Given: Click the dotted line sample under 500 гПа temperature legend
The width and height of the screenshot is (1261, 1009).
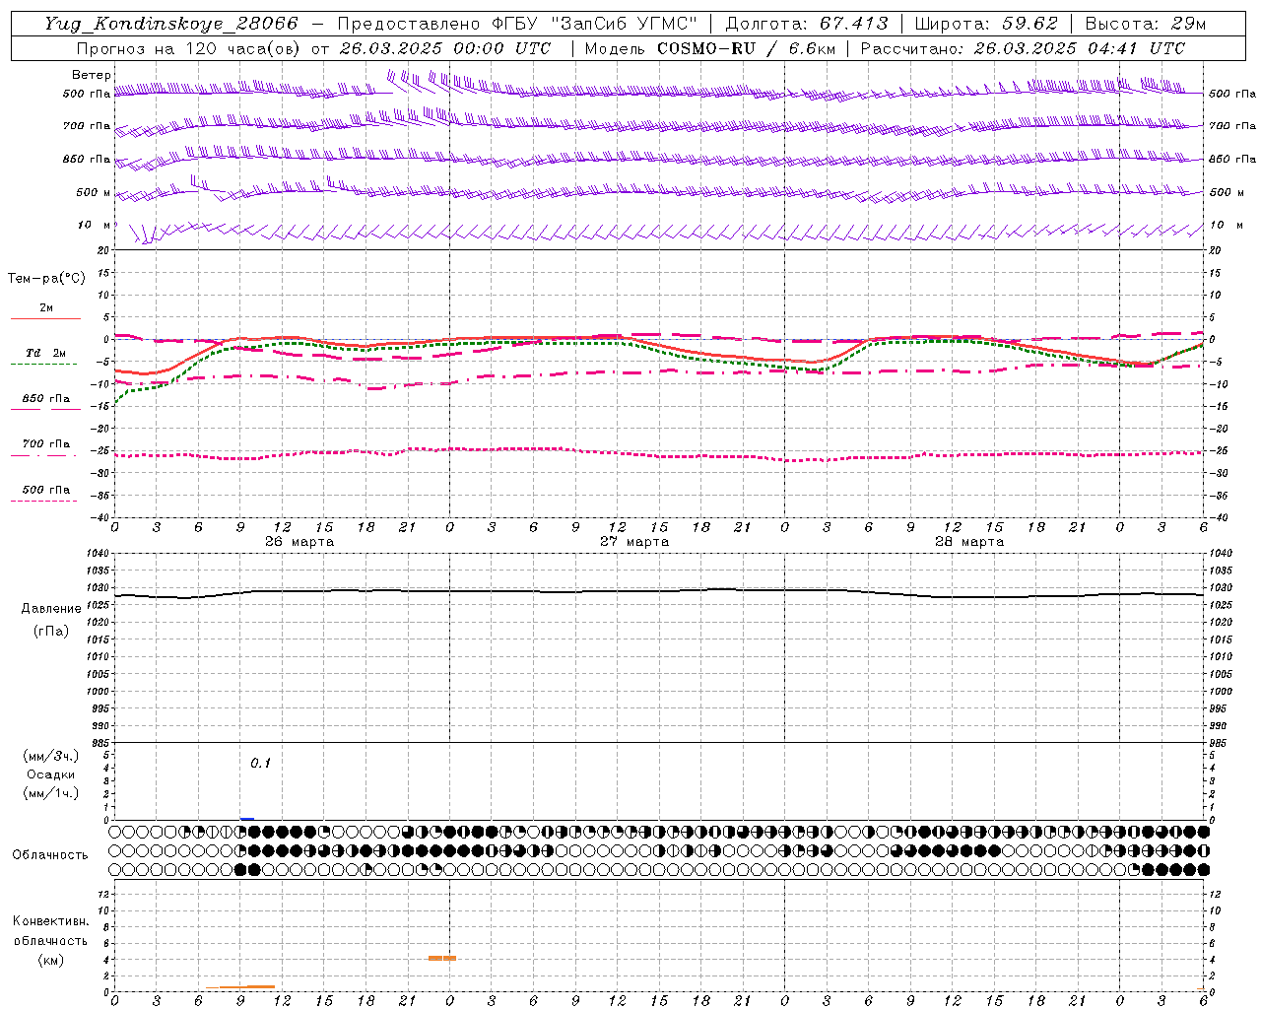Looking at the screenshot, I should click(x=43, y=501).
